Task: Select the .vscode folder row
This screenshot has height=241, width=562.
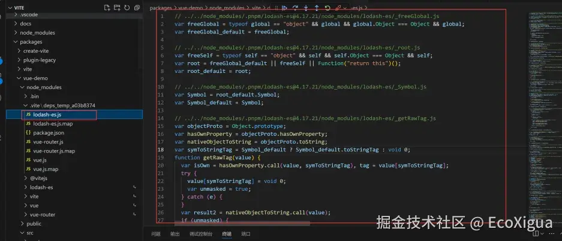Action: click(x=74, y=15)
